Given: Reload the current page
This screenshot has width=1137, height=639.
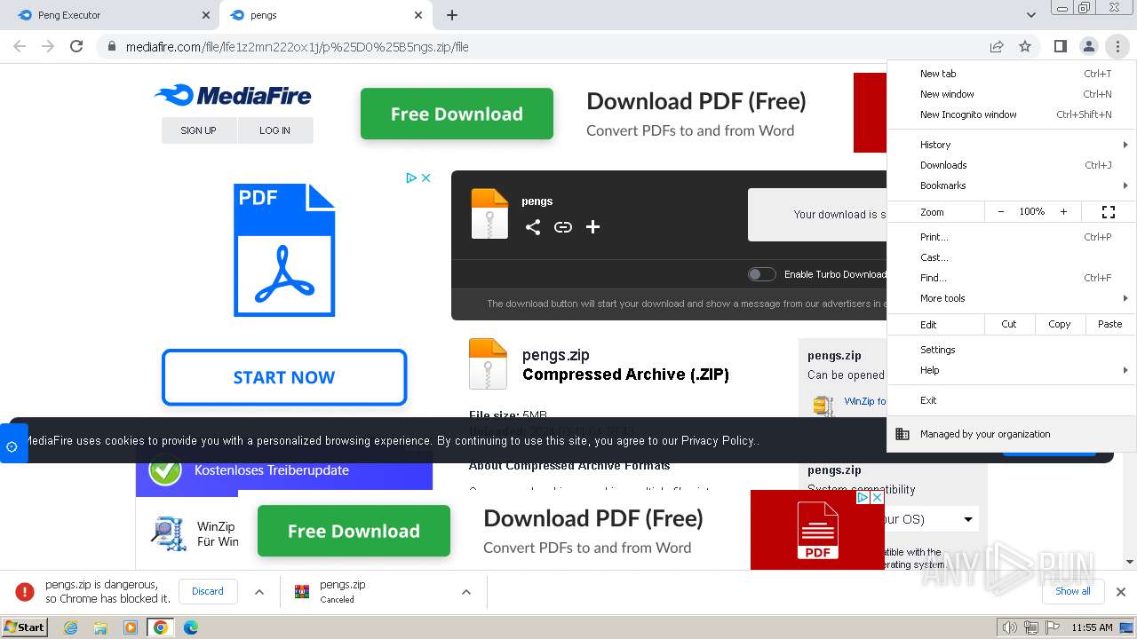Looking at the screenshot, I should click(x=76, y=46).
